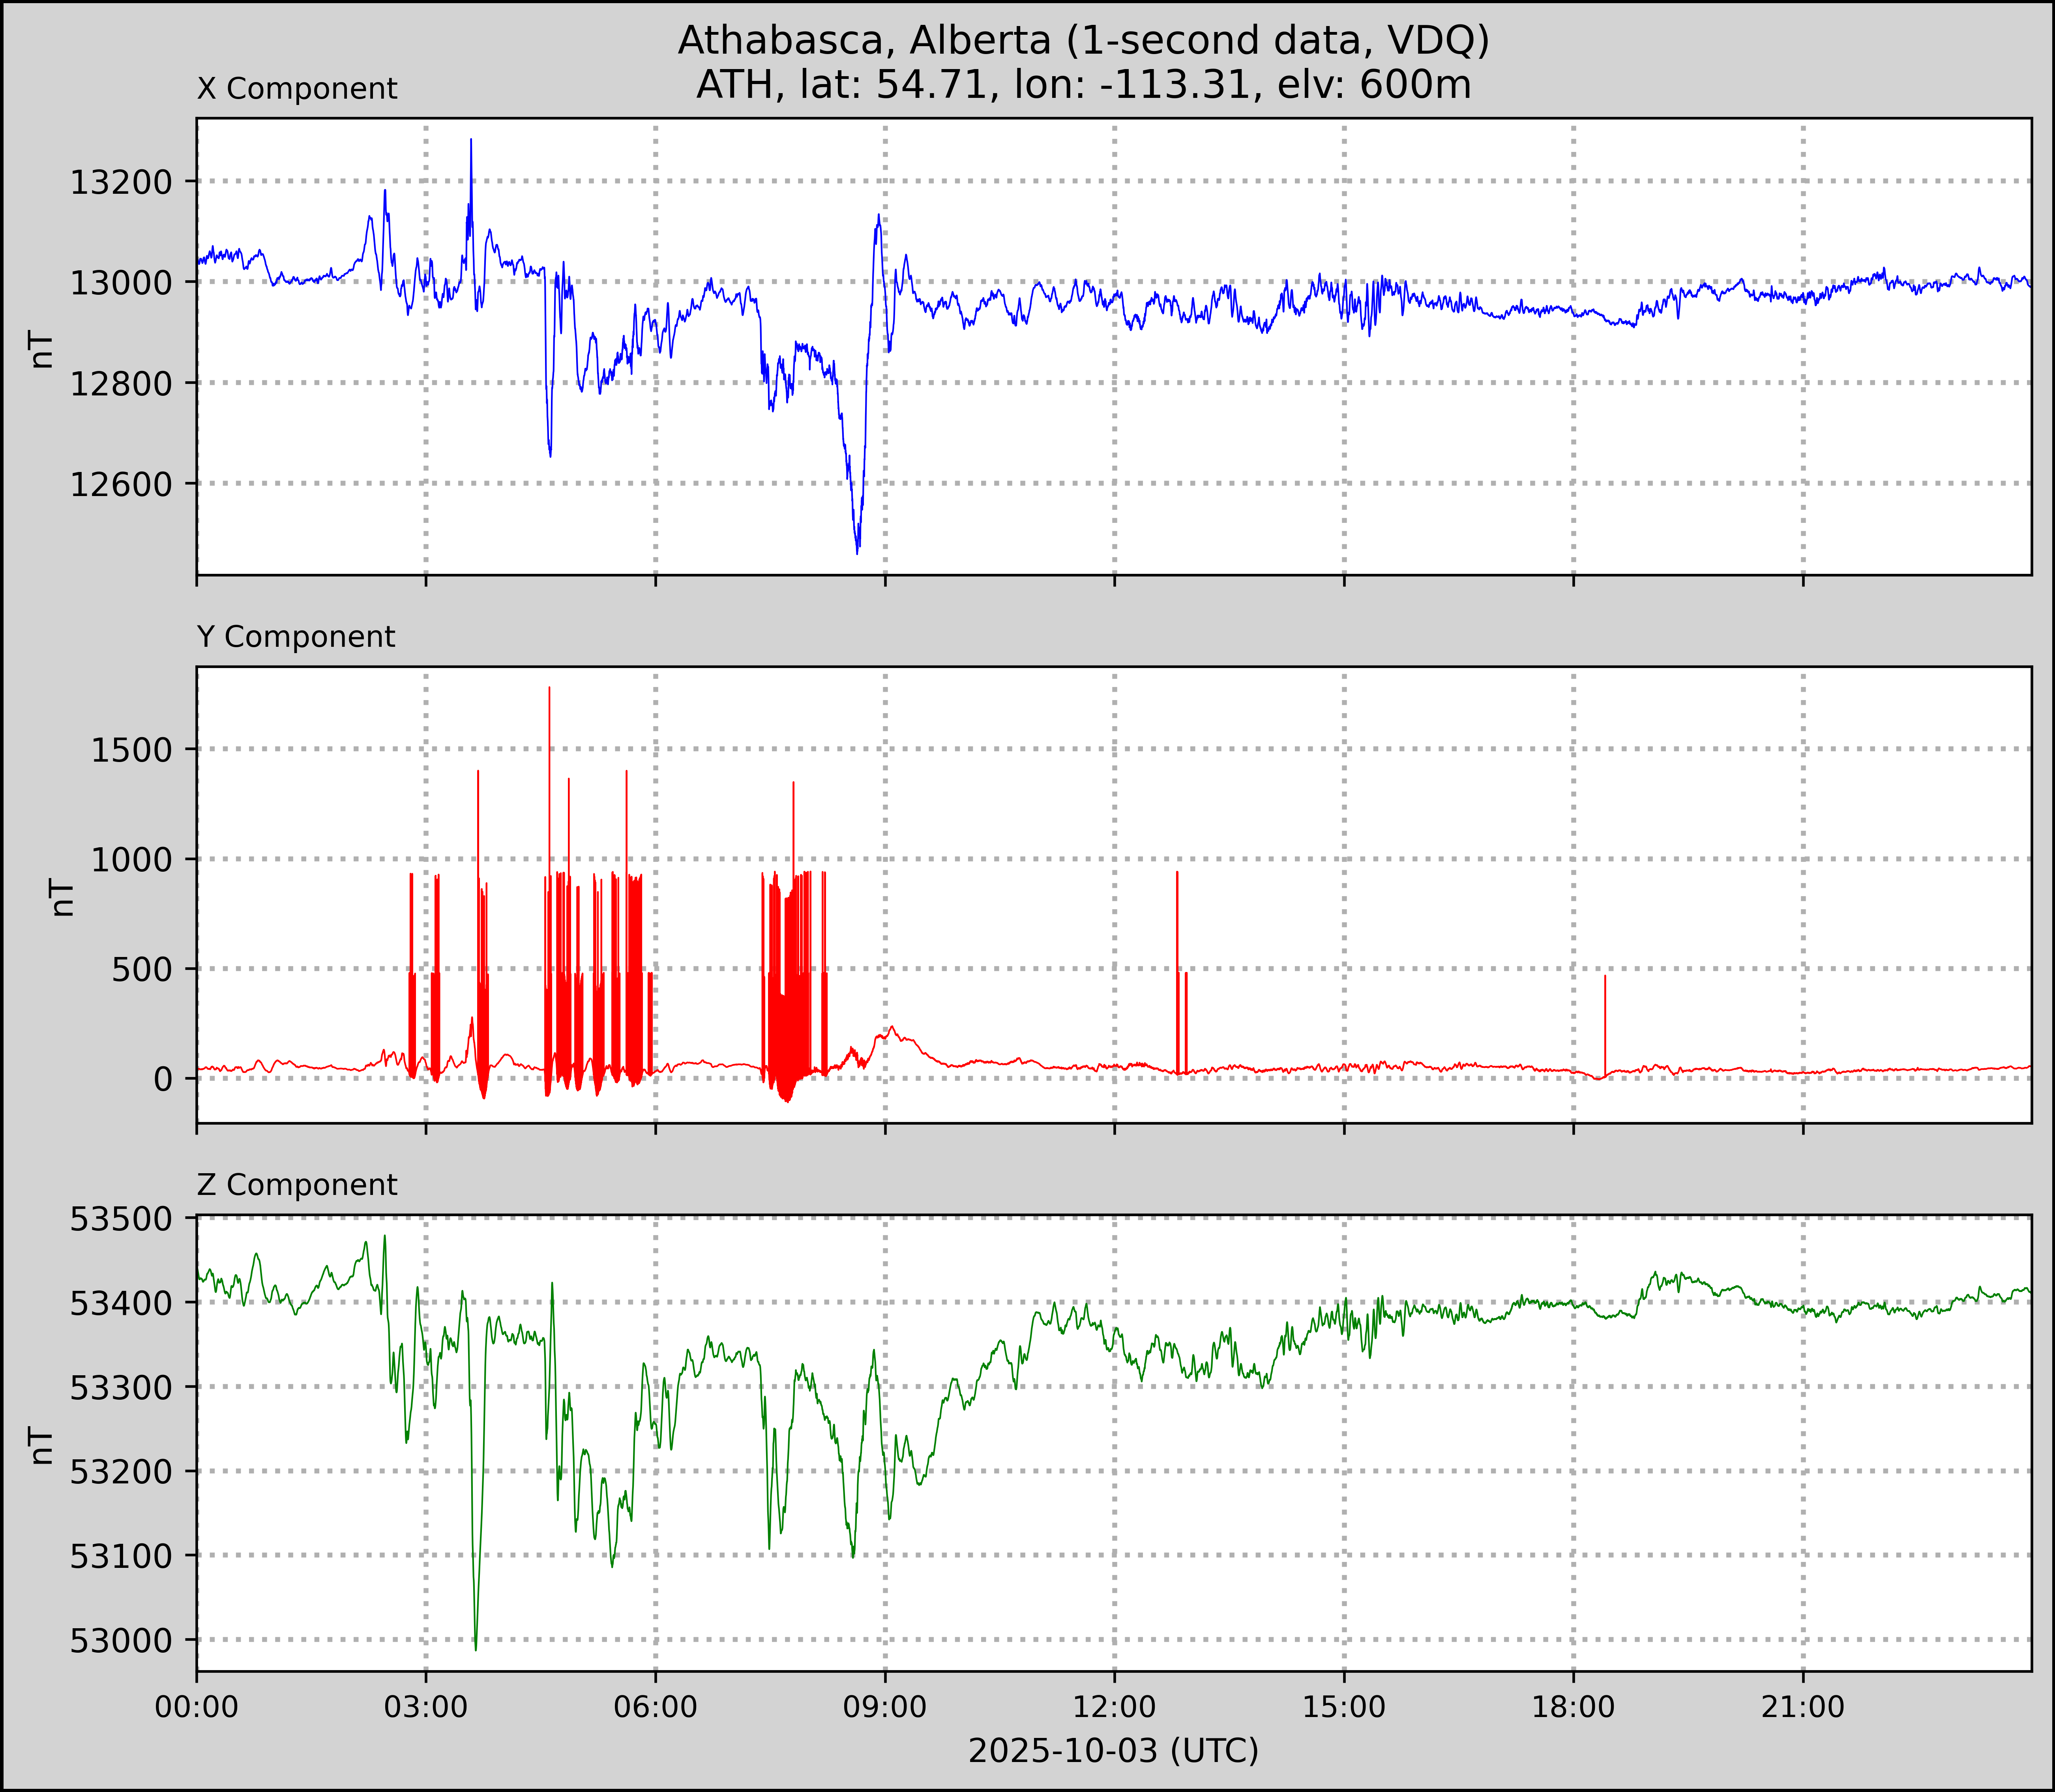
Task: Click the 'Y Component' subplot title
Action: click(296, 637)
